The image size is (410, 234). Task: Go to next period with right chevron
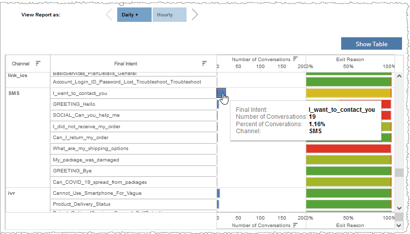[x=195, y=15]
